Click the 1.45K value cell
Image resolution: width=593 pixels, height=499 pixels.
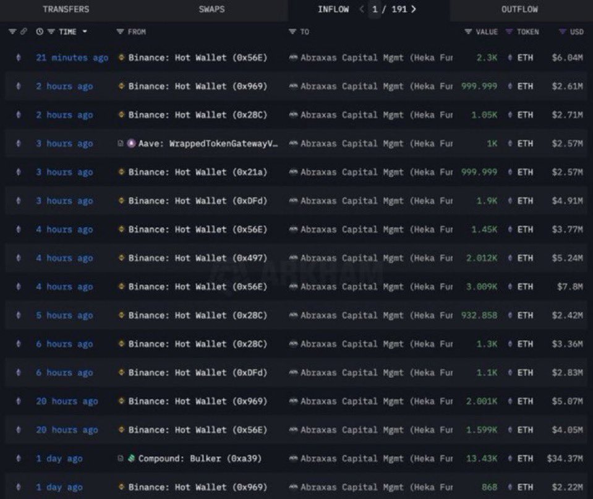[484, 229]
